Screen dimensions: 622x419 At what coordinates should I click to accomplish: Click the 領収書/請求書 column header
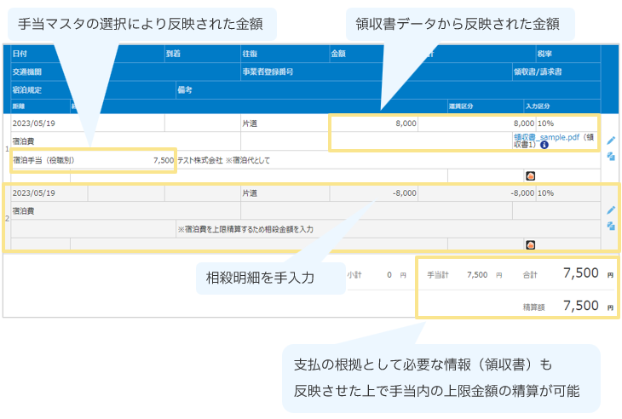click(537, 72)
